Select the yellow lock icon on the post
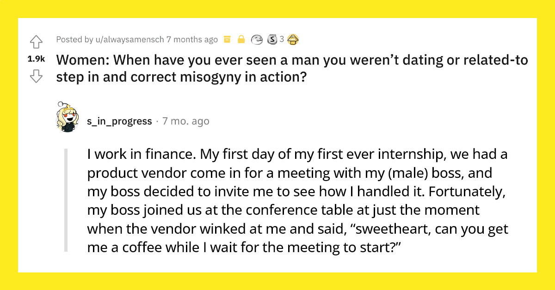Image resolution: width=555 pixels, height=290 pixels. click(241, 39)
